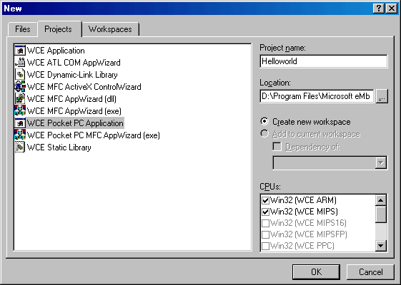Pick the WCE Static Library icon
Image resolution: width=401 pixels, height=285 pixels.
coord(20,147)
